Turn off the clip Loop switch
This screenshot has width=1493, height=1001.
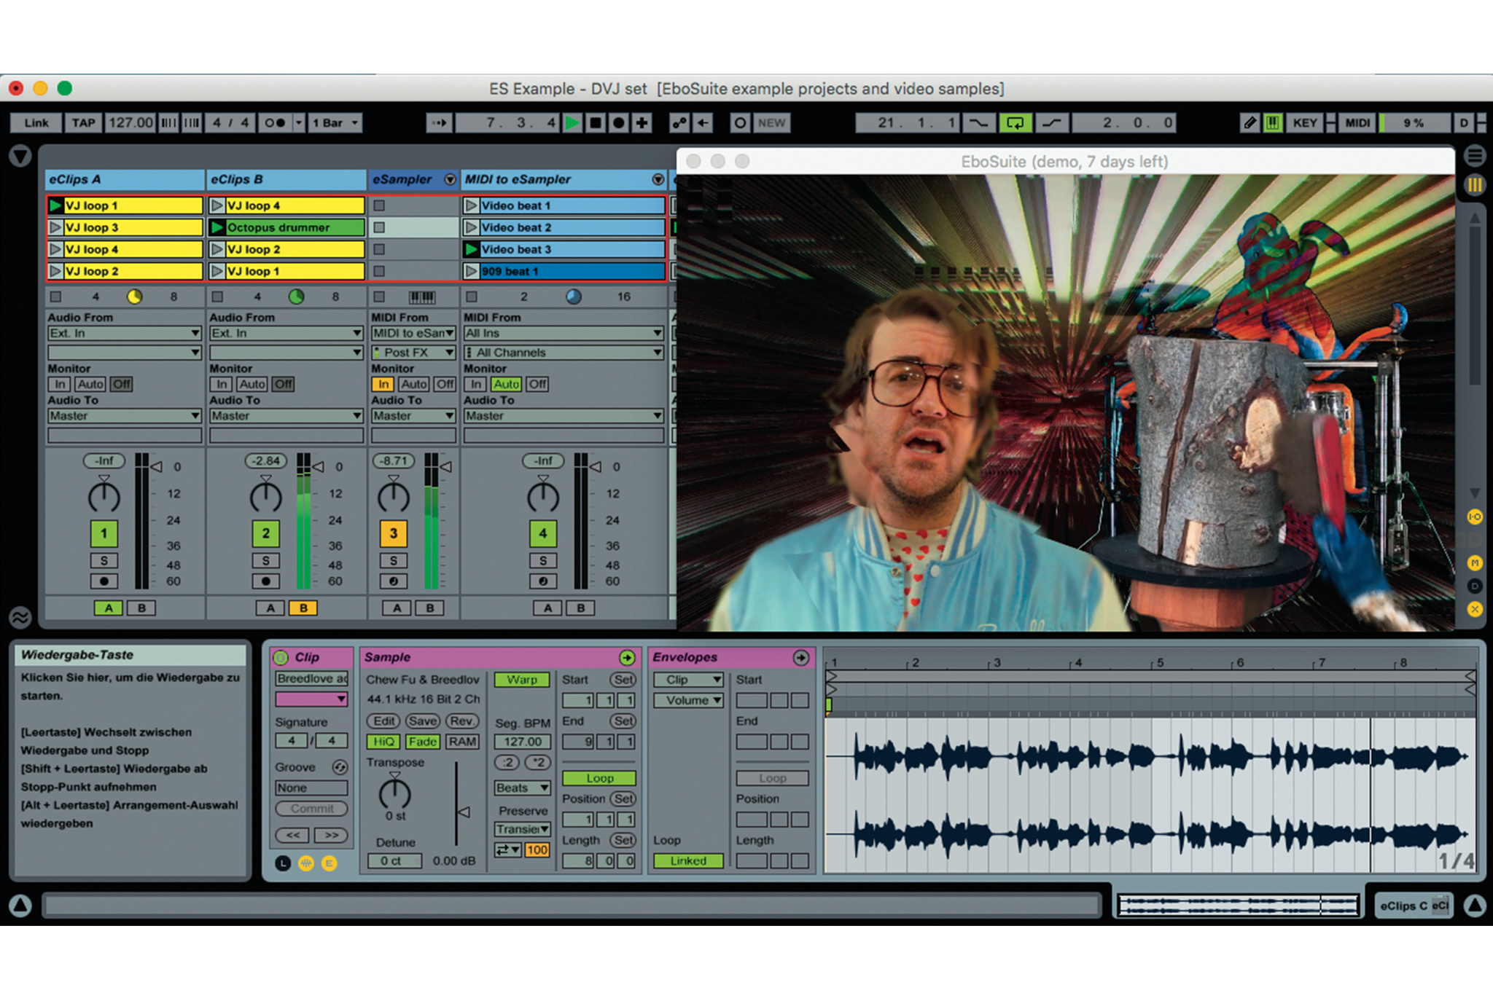coord(599,777)
